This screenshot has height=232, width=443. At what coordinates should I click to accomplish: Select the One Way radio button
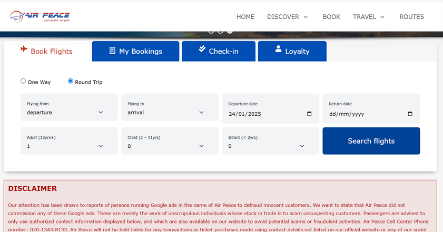[x=23, y=81]
